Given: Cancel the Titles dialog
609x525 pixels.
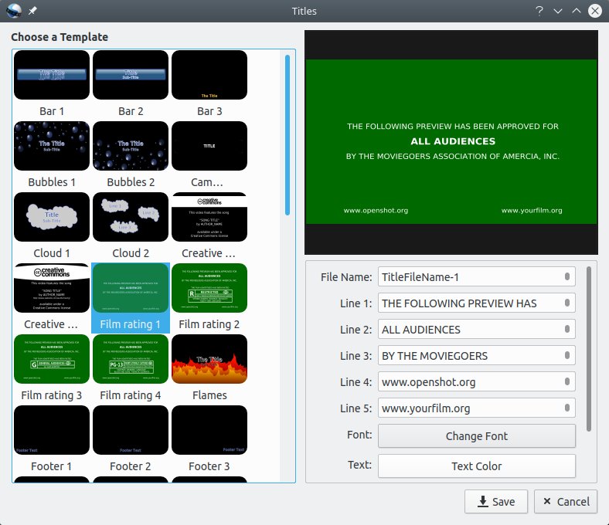Looking at the screenshot, I should point(566,502).
